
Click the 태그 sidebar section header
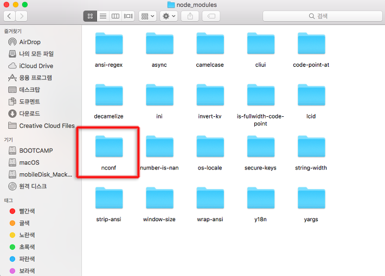click(8, 200)
